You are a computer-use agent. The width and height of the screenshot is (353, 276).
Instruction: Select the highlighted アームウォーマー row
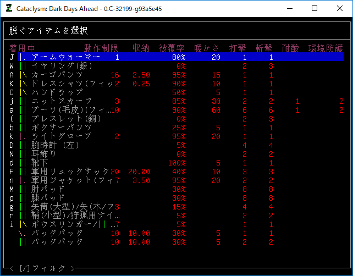[x=66, y=57]
